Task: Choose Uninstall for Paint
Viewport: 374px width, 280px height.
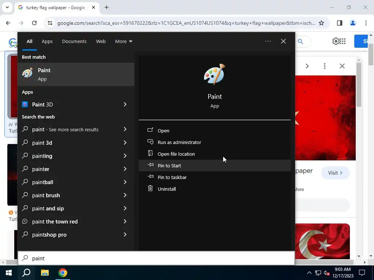Action: pyautogui.click(x=214, y=189)
